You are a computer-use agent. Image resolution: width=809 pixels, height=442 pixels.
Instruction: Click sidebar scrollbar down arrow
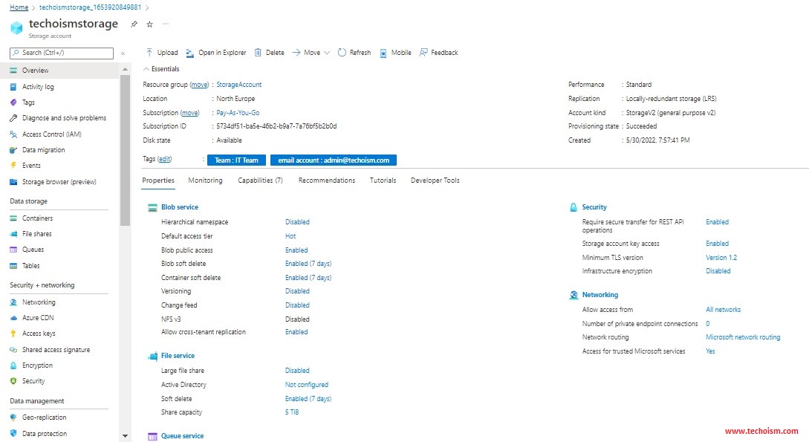pyautogui.click(x=125, y=436)
